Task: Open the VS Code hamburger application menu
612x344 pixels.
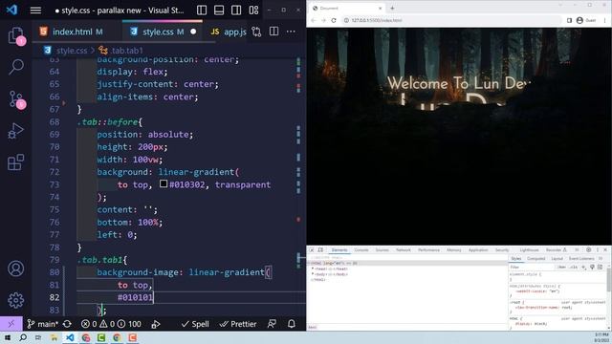Action: 35,11
